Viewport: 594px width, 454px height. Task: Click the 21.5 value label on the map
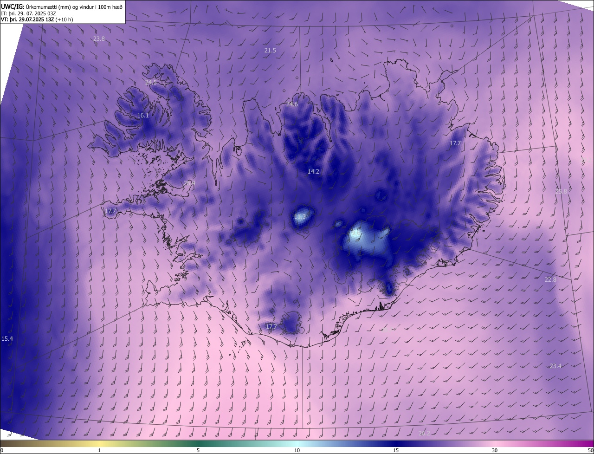click(x=270, y=50)
